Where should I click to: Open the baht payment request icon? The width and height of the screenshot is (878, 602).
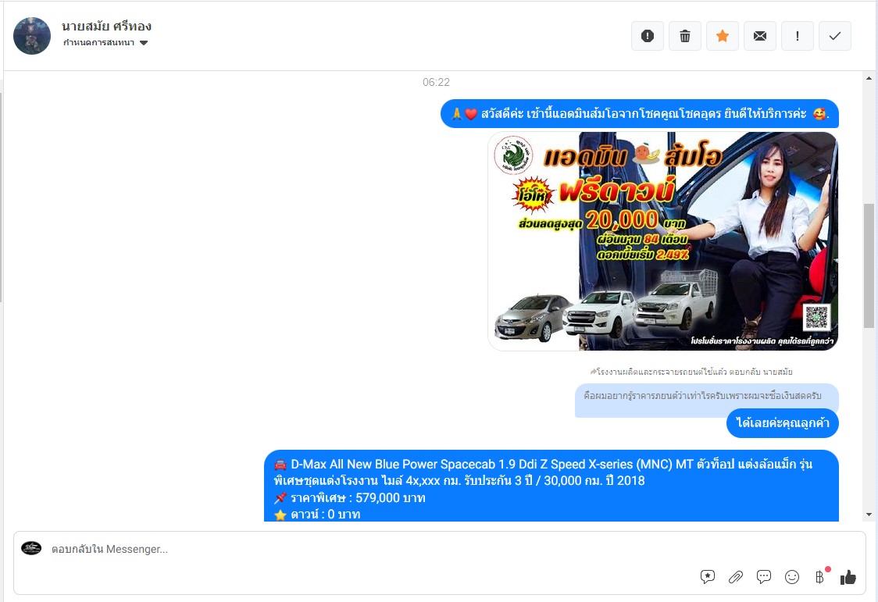[819, 577]
